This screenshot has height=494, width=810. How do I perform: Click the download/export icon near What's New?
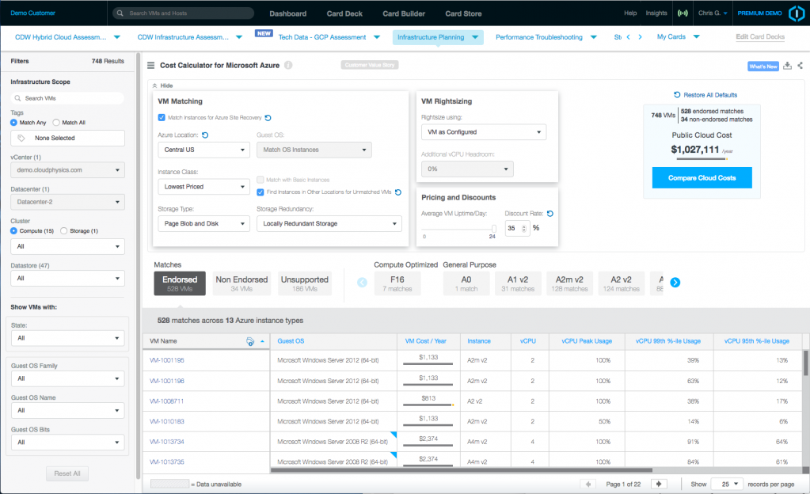point(787,66)
